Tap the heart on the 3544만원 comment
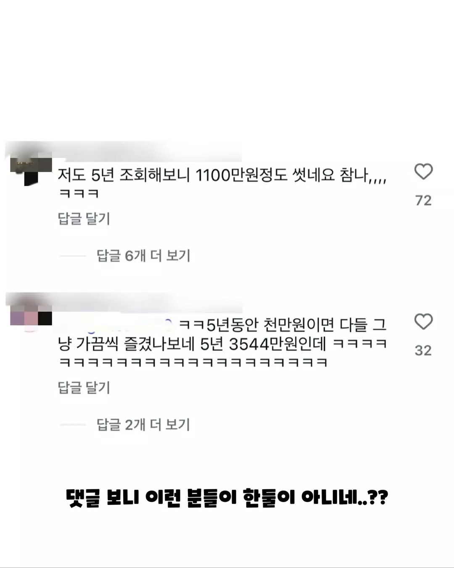The width and height of the screenshot is (454, 568). pos(423,322)
